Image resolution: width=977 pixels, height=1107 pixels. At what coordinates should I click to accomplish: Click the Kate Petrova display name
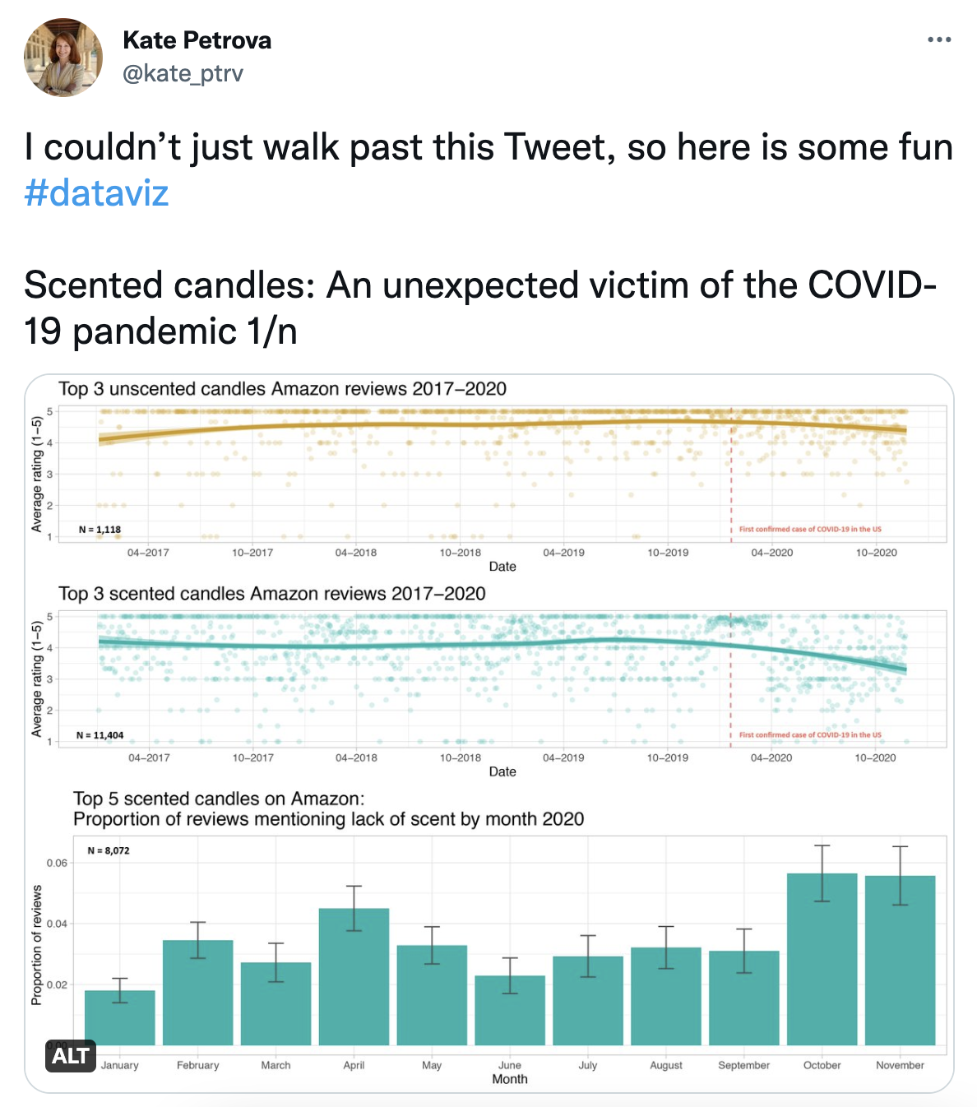[x=197, y=40]
